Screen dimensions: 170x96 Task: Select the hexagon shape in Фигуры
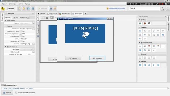click(x=158, y=65)
